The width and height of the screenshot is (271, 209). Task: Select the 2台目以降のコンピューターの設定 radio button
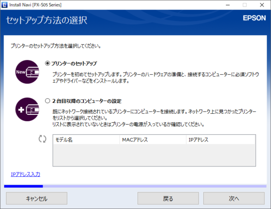tap(48, 101)
